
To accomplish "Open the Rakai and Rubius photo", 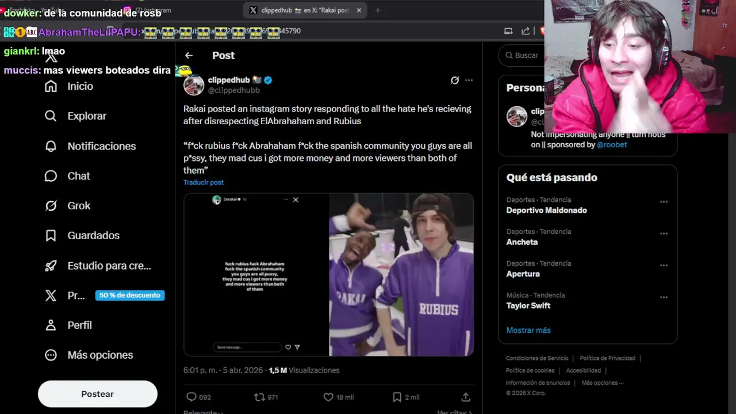I will (401, 275).
